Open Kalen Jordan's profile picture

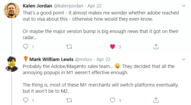(x=12, y=10)
